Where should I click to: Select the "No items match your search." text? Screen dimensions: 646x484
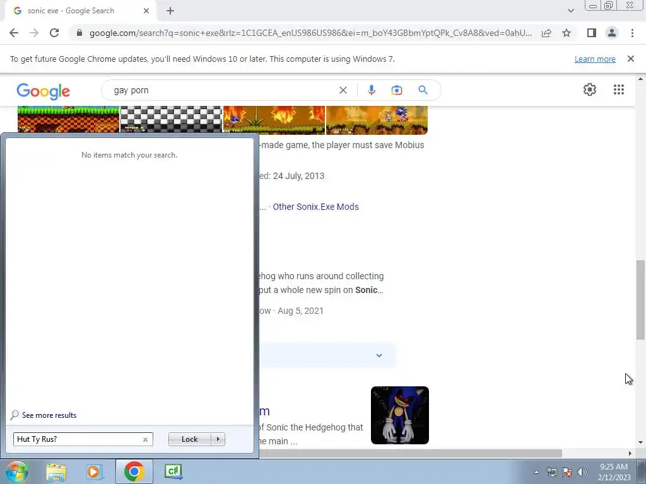click(129, 155)
